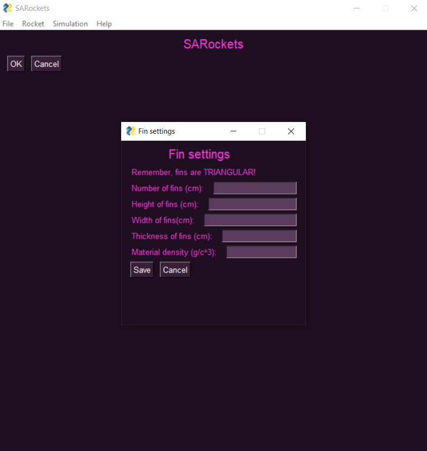Open the File menu
Screen dimensions: 427x451
pyautogui.click(x=8, y=24)
